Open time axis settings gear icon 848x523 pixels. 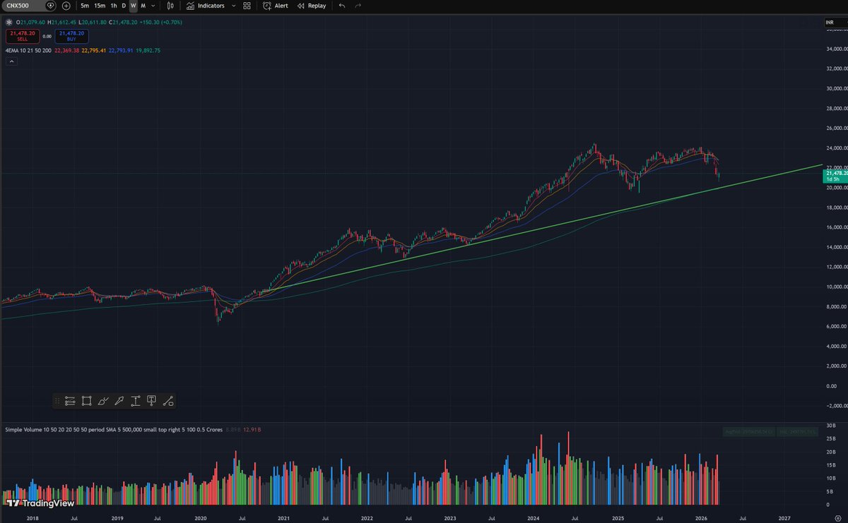point(837,517)
